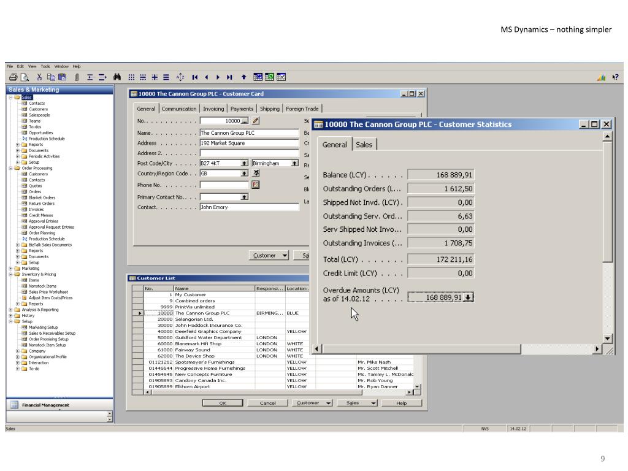The height and width of the screenshot is (471, 628).
Task: Open the Post Code lookup arrow
Action: point(244,163)
